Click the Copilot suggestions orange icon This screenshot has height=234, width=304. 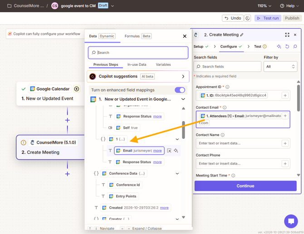pos(93,77)
